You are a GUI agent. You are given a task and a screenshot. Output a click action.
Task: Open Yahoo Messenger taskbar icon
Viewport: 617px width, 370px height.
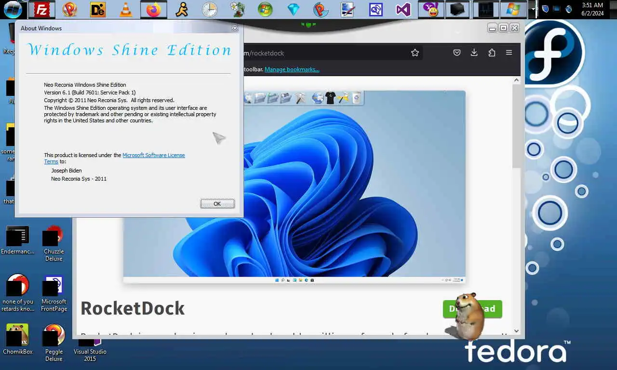point(431,9)
